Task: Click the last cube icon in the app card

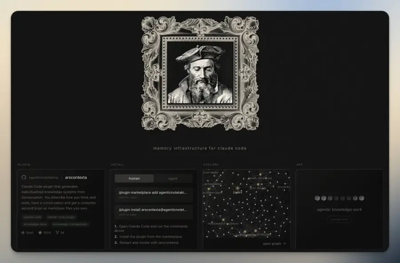Action: coord(361,198)
